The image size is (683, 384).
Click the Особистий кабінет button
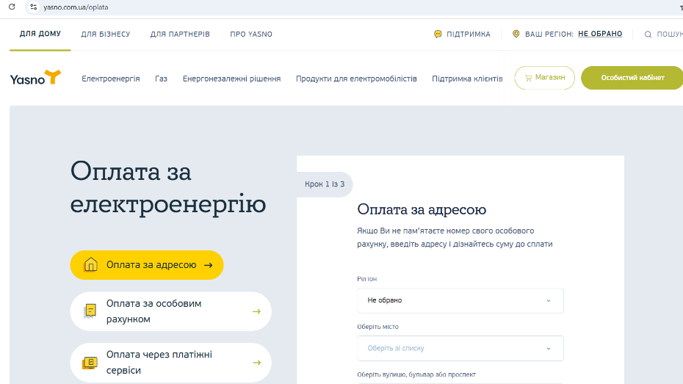coord(632,78)
